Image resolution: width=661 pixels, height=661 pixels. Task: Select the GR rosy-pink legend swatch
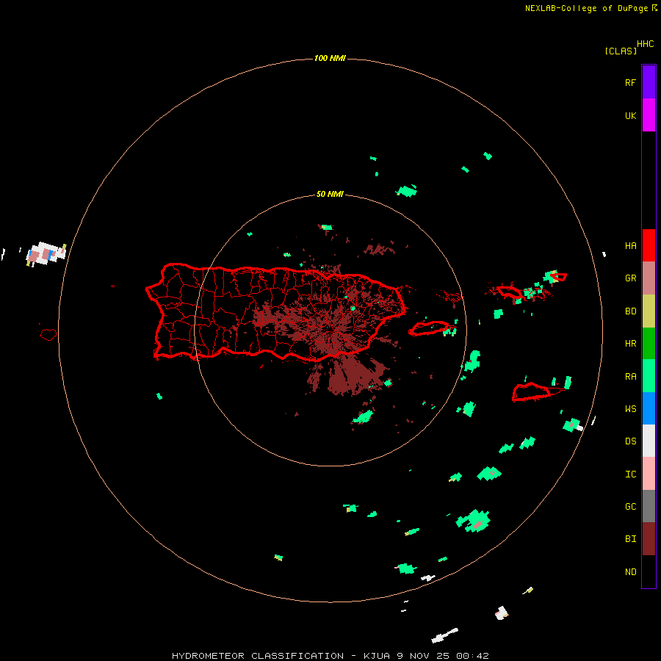[649, 278]
